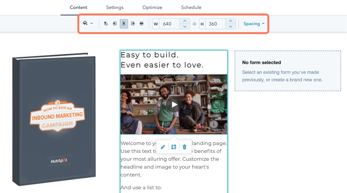Select the full-width alignment icon
Image resolution: width=347 pixels, height=193 pixels.
[x=142, y=24]
